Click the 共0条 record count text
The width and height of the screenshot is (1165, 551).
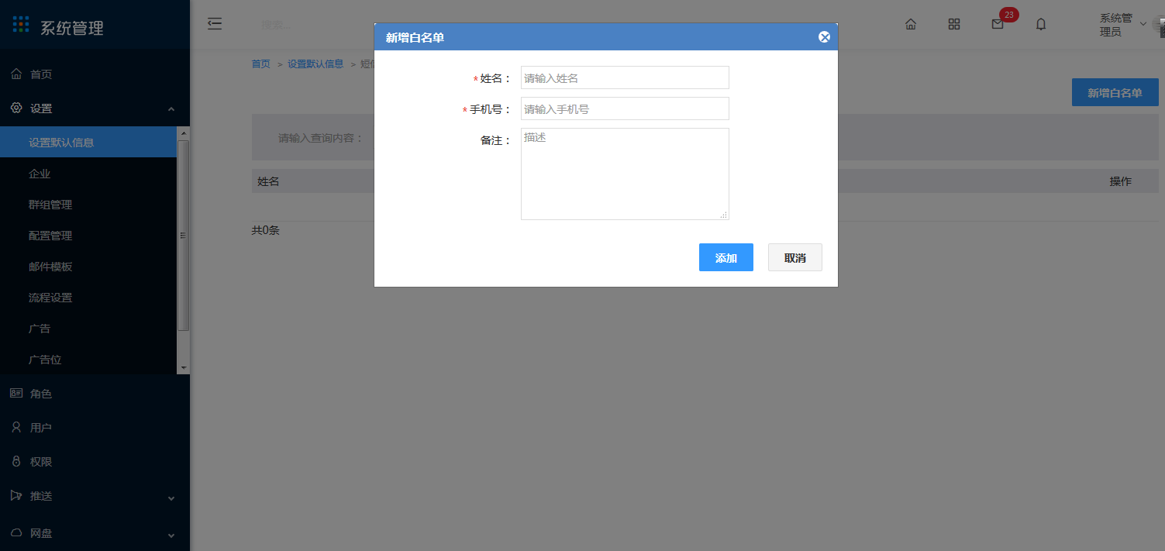coord(266,230)
